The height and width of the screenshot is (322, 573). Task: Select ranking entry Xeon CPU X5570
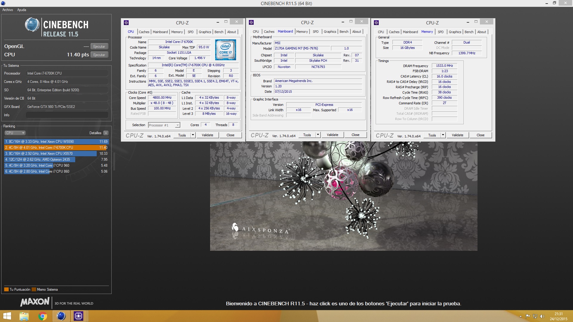(56, 154)
